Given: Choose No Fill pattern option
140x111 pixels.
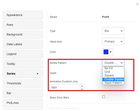Looking at the screenshot, I should pyautogui.click(x=113, y=68).
